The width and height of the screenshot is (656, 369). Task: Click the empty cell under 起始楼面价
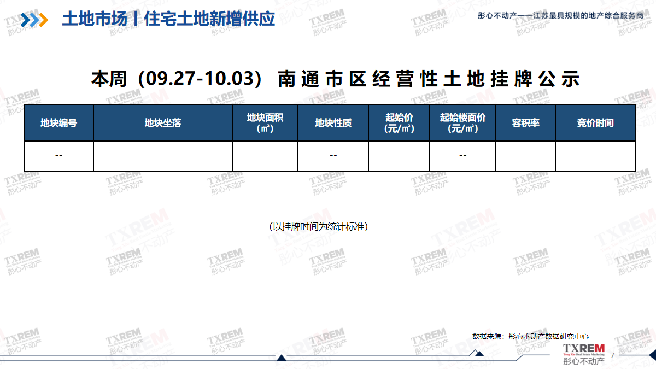pyautogui.click(x=463, y=156)
